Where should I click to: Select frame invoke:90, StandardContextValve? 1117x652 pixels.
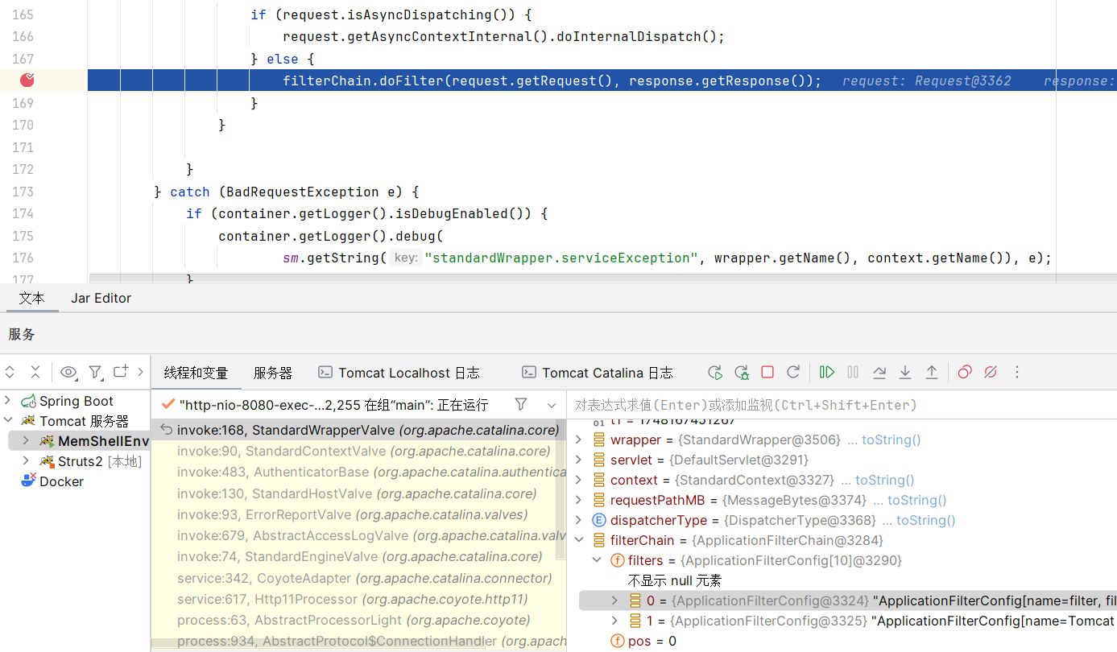point(358,451)
